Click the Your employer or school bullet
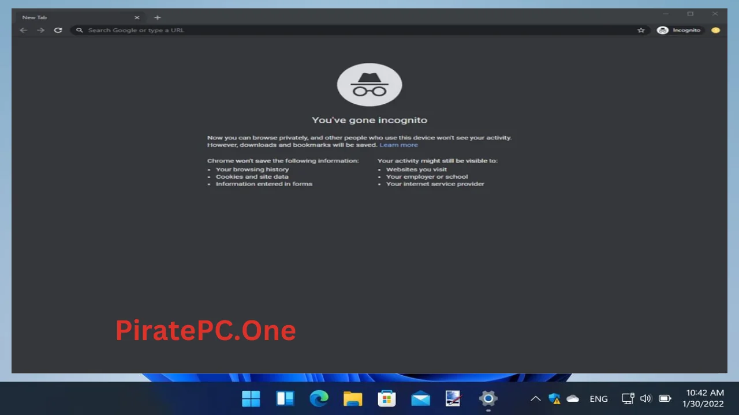The height and width of the screenshot is (415, 739). (427, 176)
